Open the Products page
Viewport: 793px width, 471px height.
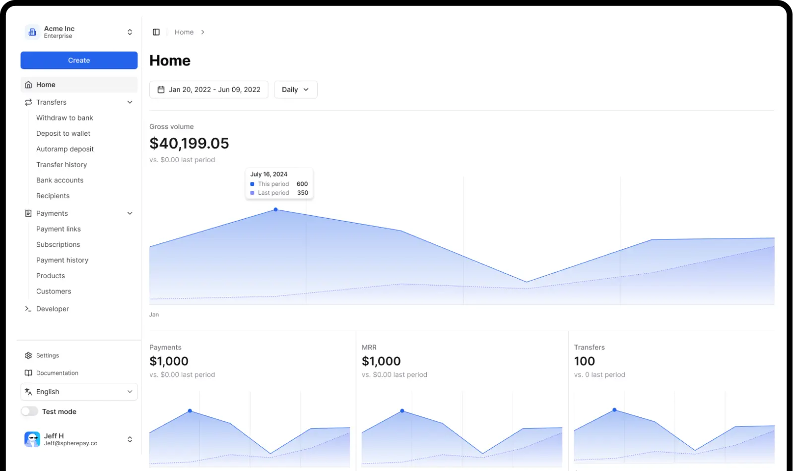click(x=51, y=276)
